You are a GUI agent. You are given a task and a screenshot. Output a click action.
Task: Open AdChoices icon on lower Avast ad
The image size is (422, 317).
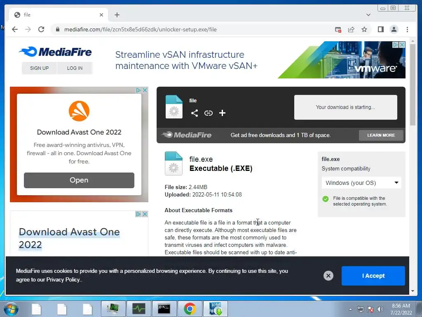(138, 214)
